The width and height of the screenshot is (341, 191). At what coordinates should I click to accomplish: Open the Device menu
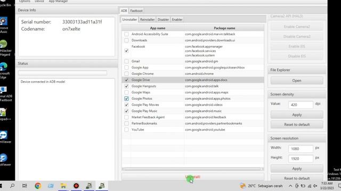pyautogui.click(x=39, y=1)
